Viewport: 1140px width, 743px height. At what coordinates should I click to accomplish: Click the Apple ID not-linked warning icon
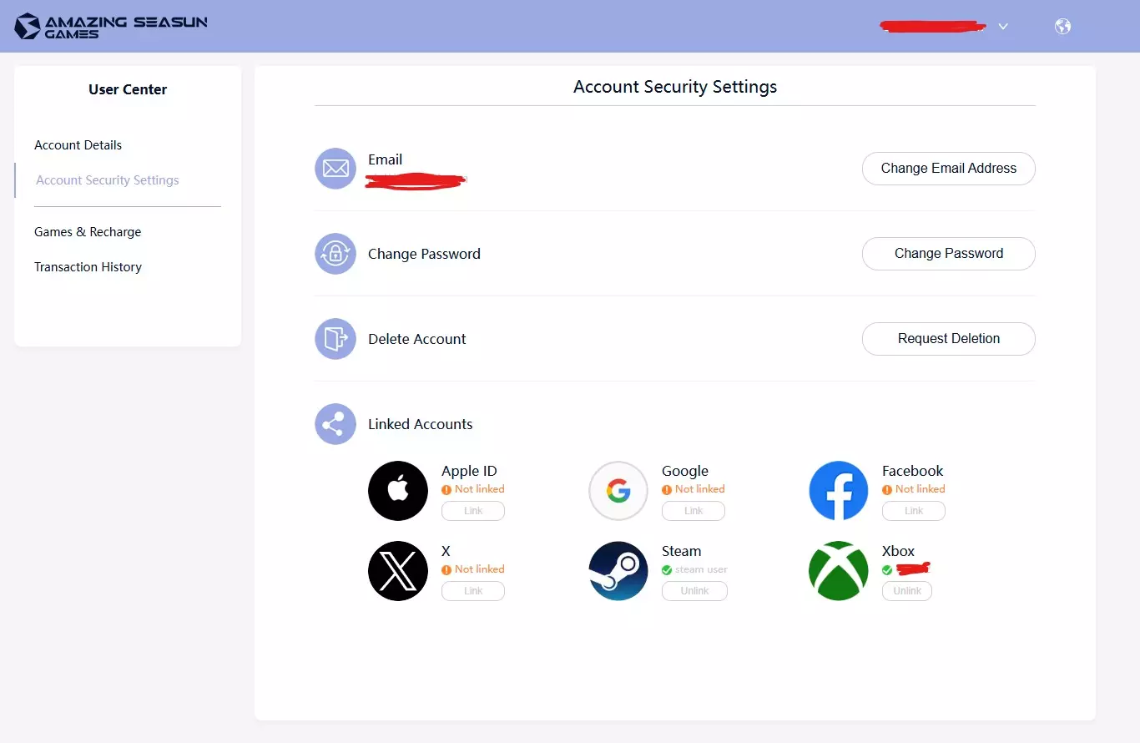446,490
